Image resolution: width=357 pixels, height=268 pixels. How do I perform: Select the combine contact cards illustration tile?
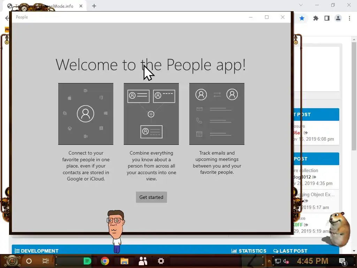[151, 114]
